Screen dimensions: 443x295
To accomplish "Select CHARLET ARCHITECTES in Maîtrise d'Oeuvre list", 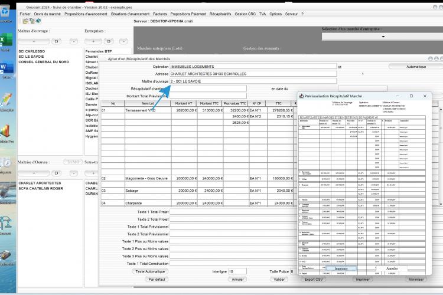I will (x=40, y=183).
